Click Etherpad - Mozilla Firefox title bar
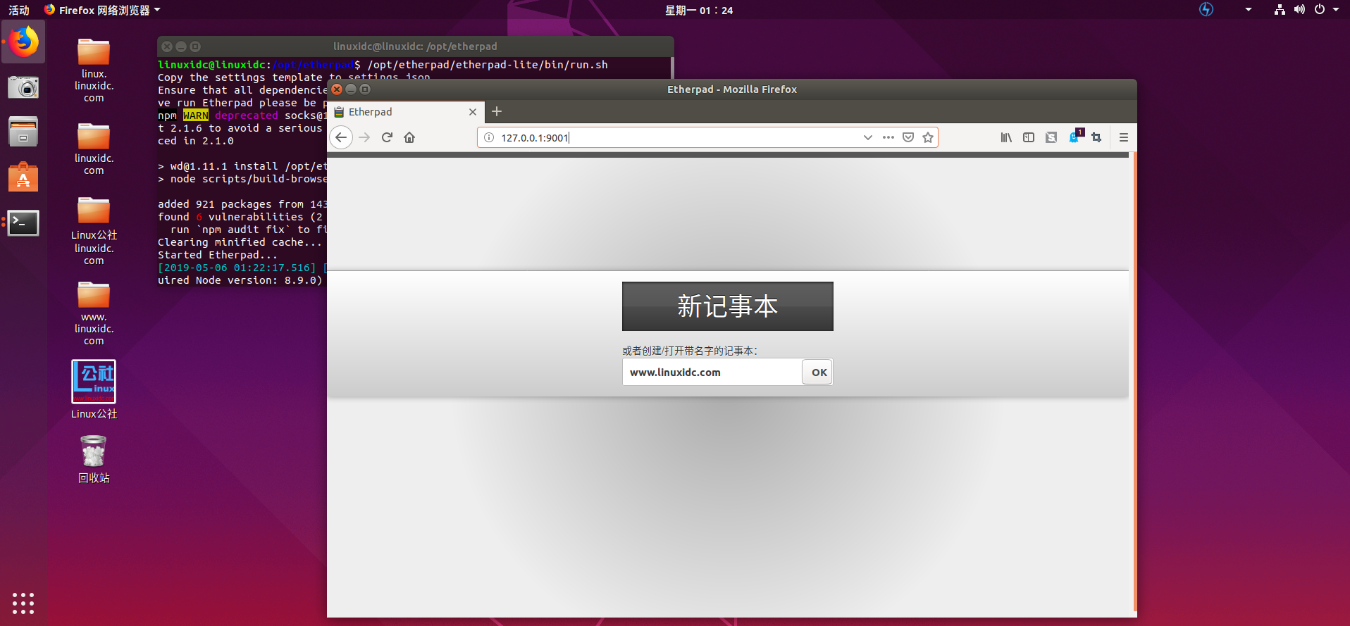This screenshot has width=1350, height=626. click(732, 89)
